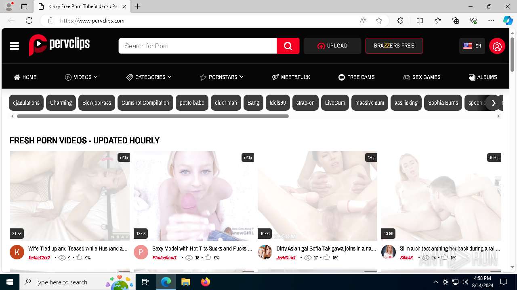Click the Read aloud icon
This screenshot has width=517, height=290.
tap(363, 21)
